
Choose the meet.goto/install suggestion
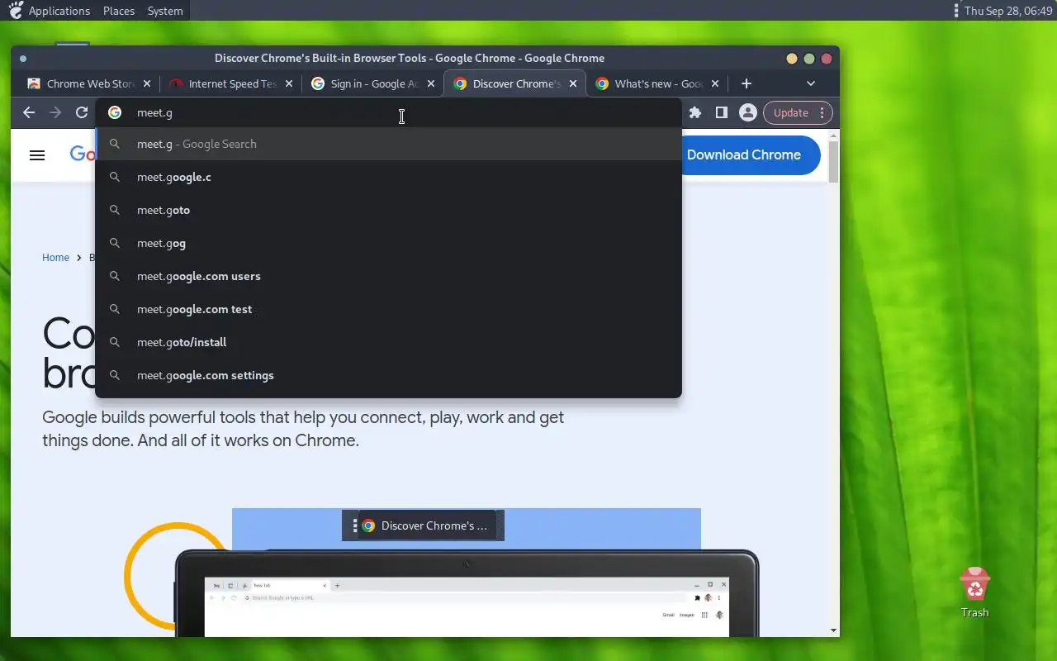pyautogui.click(x=388, y=342)
